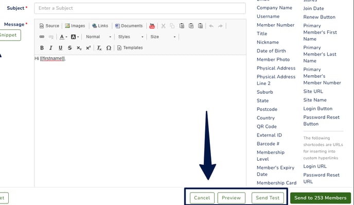Open the text color picker
This screenshot has height=205, width=354.
63,37
